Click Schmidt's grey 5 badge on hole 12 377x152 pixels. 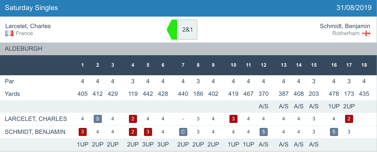263,132
